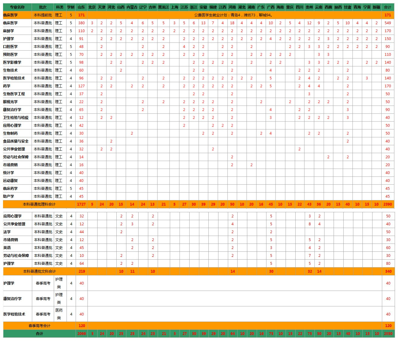Click the 医学检验技术 山东 value 96
Image resolution: width=398 pixels, height=341 pixels.
click(x=81, y=78)
